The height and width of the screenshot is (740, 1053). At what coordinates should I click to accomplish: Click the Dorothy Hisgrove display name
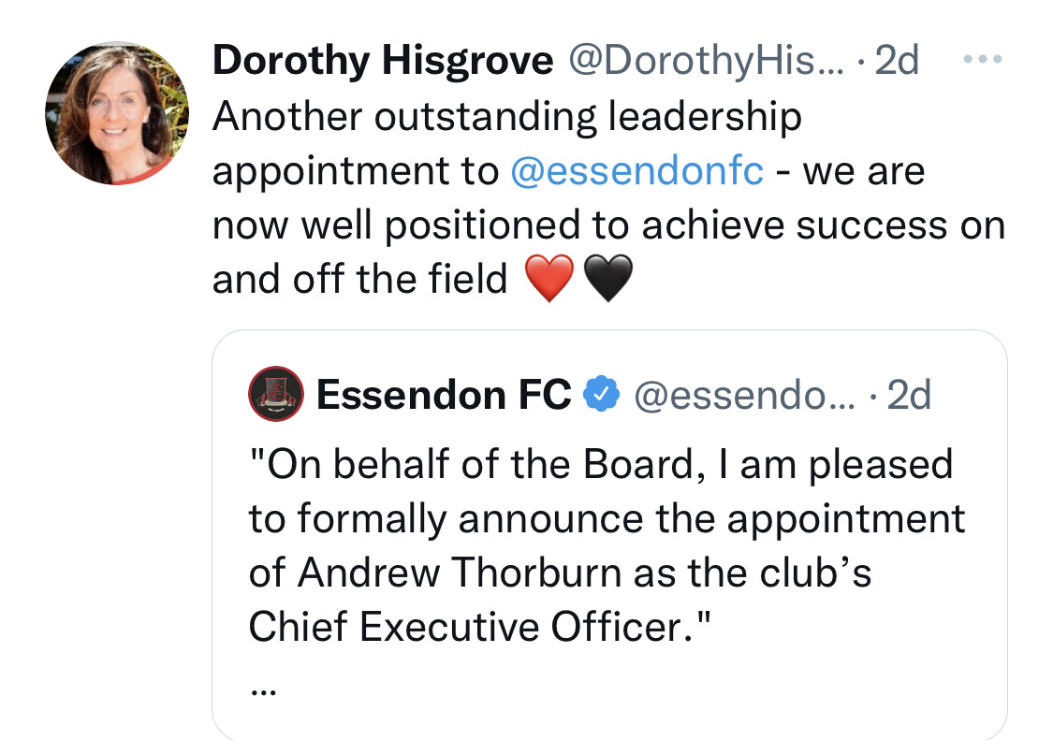tap(383, 61)
